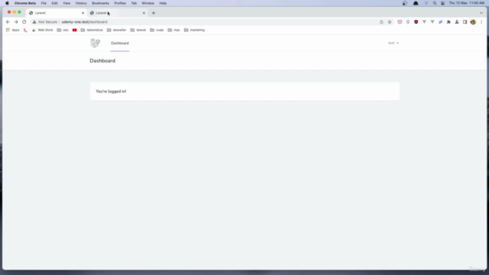Click the grey shield extension icon
This screenshot has width=489, height=275.
point(408,22)
